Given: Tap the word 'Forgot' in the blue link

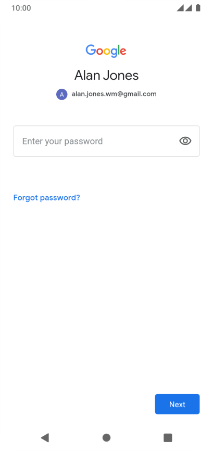Looking at the screenshot, I should 26,198.
